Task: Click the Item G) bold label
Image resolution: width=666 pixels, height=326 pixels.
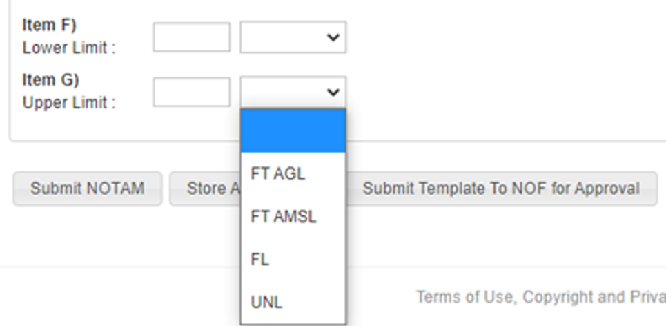Action: click(50, 80)
